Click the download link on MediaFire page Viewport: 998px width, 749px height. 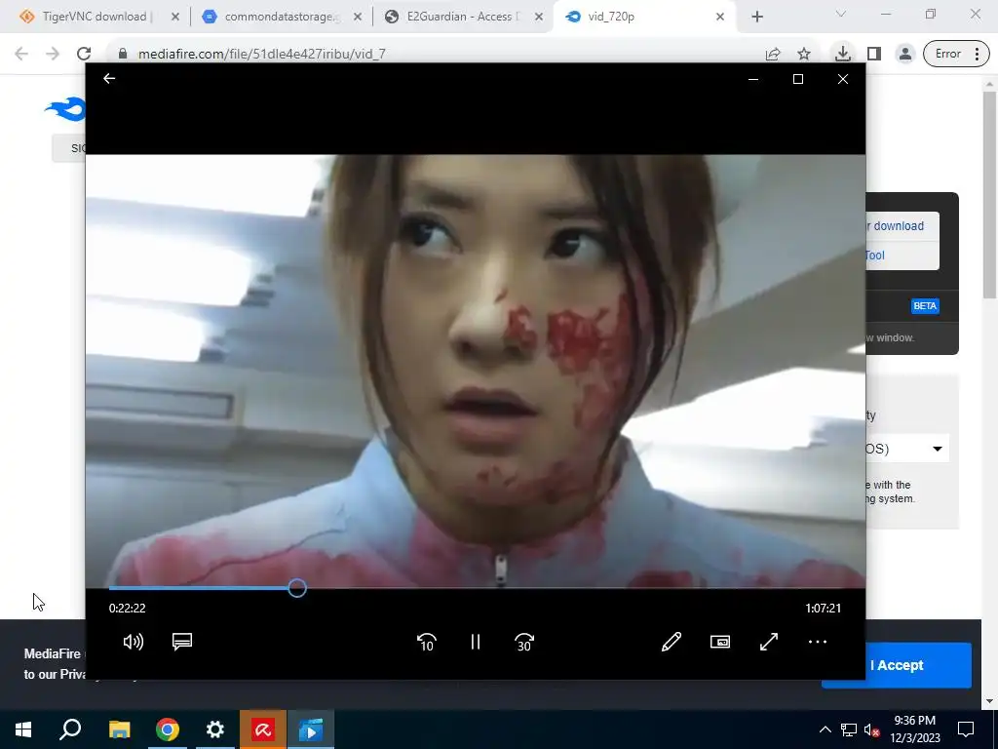pos(898,225)
